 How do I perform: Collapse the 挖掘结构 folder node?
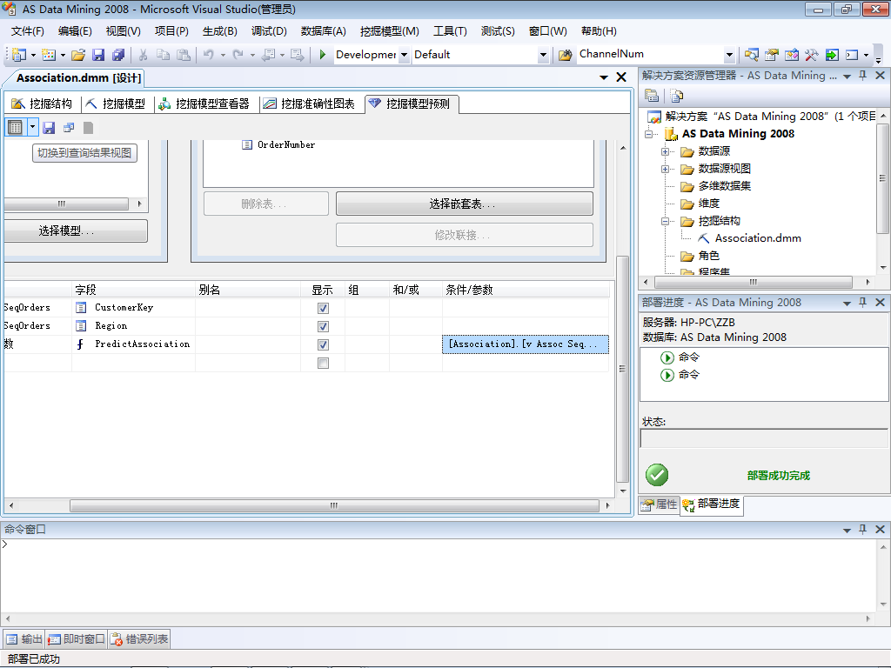click(x=665, y=221)
